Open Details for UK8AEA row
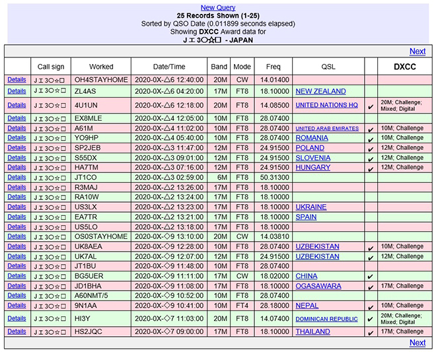436x352 pixels. [x=17, y=246]
